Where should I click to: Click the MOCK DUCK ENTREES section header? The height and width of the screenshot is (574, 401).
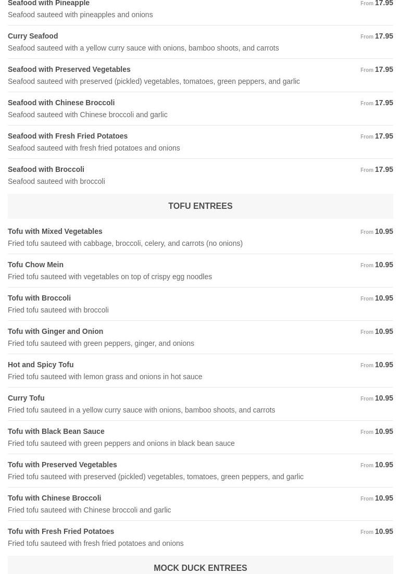click(x=200, y=568)
